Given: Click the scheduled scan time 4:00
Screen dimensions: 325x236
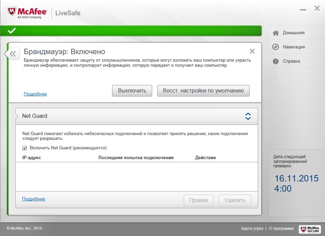Looking at the screenshot, I should point(283,189).
